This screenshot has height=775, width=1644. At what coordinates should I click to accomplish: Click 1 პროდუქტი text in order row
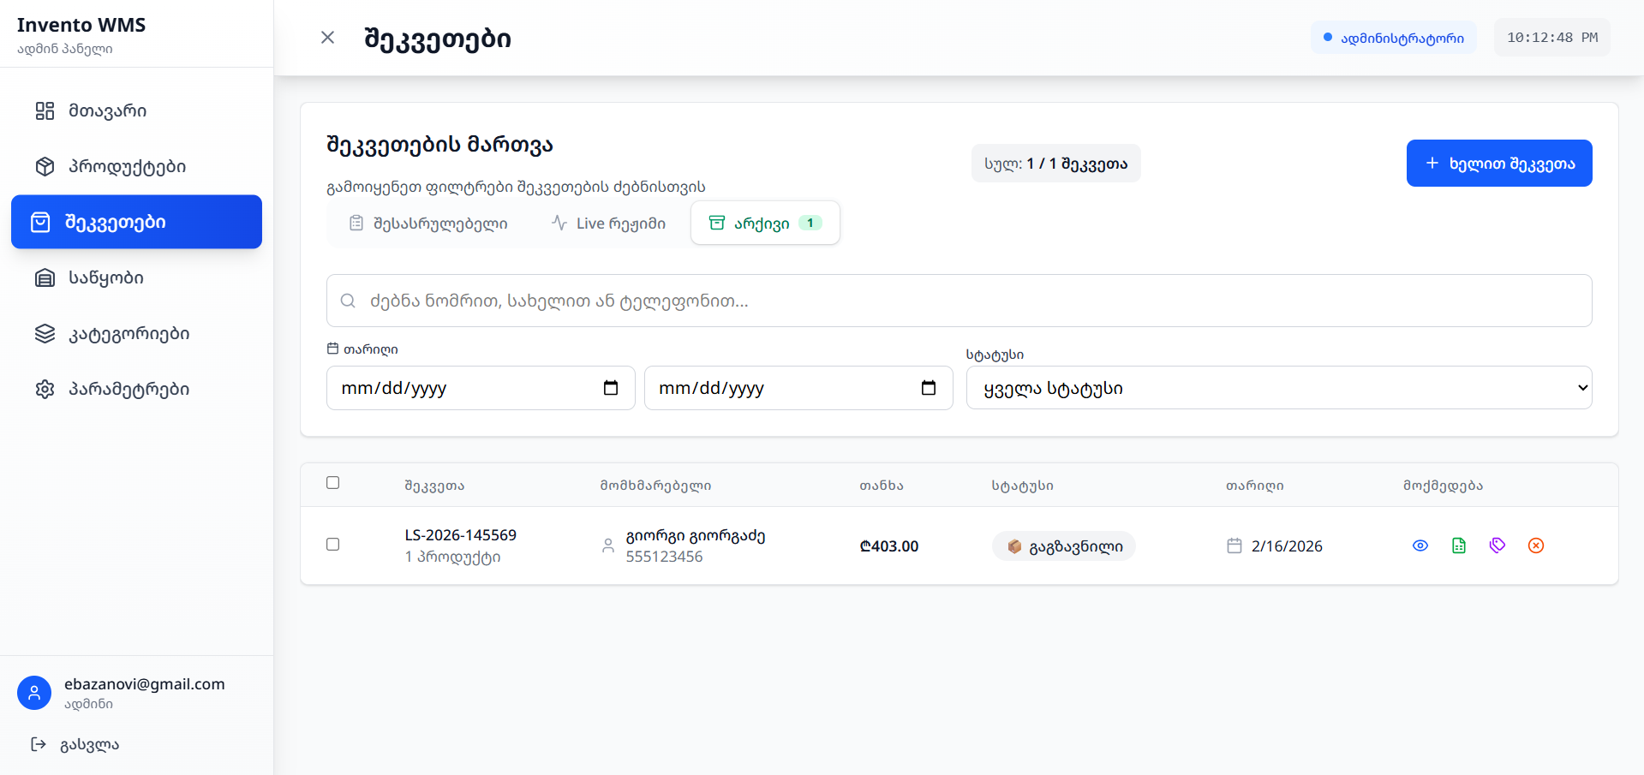452,557
